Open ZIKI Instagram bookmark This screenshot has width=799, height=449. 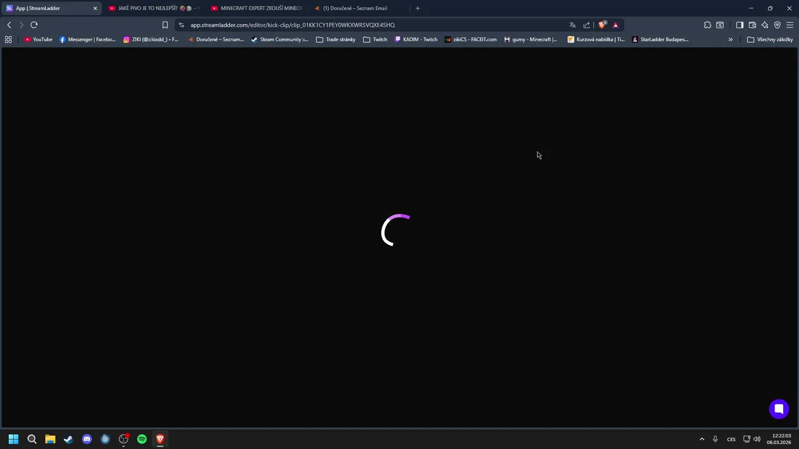150,39
